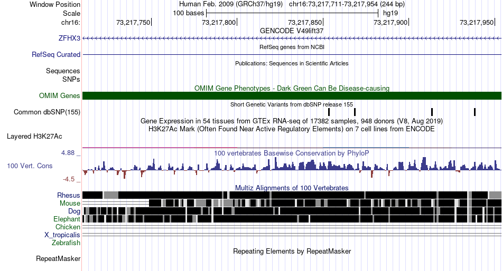502x271 pixels.
Task: Click the Multiz Alignments of 100 Vertebrates title
Action: pos(292,188)
